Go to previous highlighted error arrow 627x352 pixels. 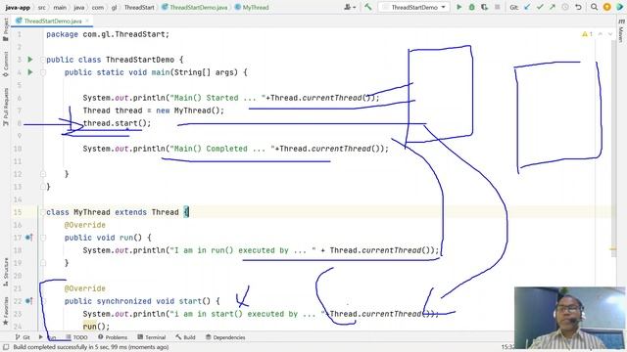tap(601, 34)
